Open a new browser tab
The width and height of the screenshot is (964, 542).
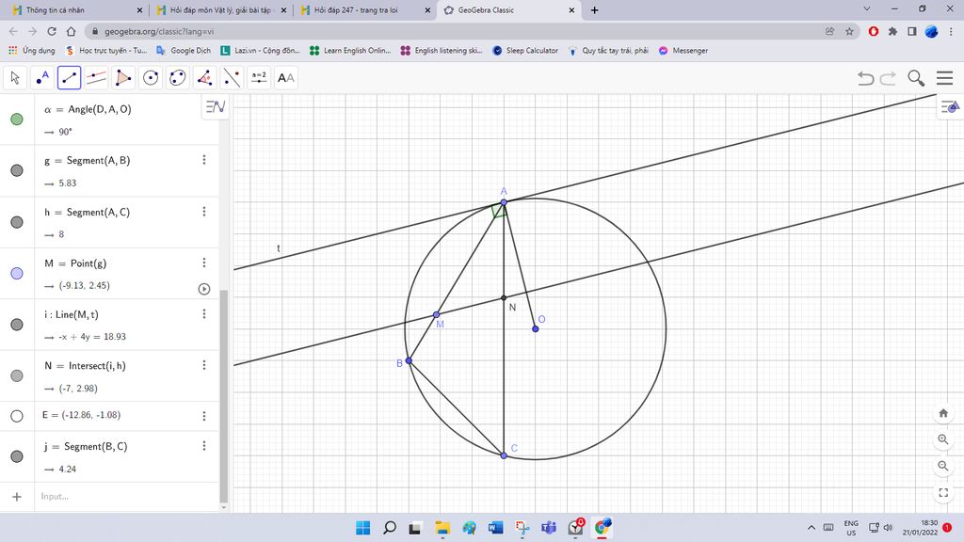(595, 10)
